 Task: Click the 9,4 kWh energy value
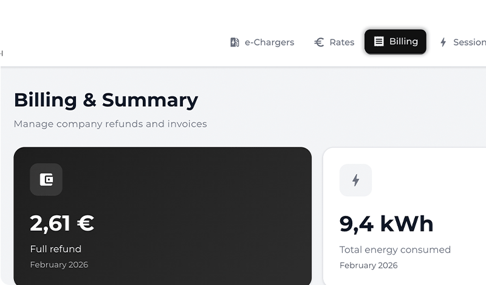tap(386, 224)
